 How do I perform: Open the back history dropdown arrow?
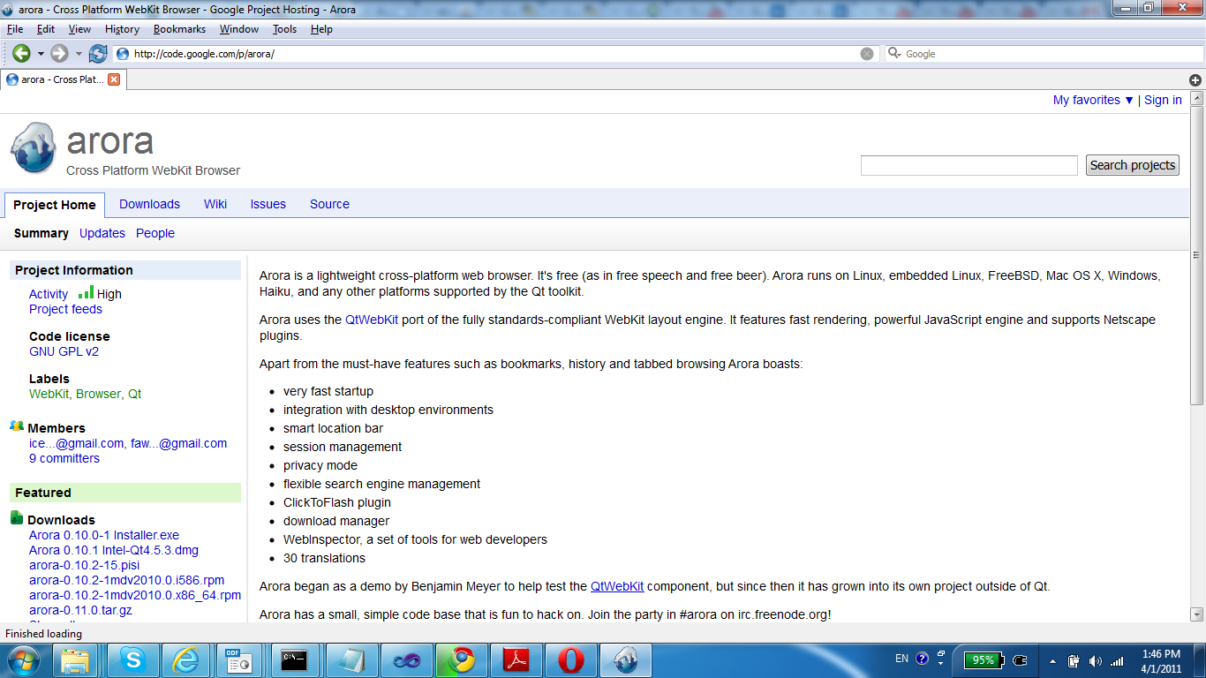pos(41,54)
